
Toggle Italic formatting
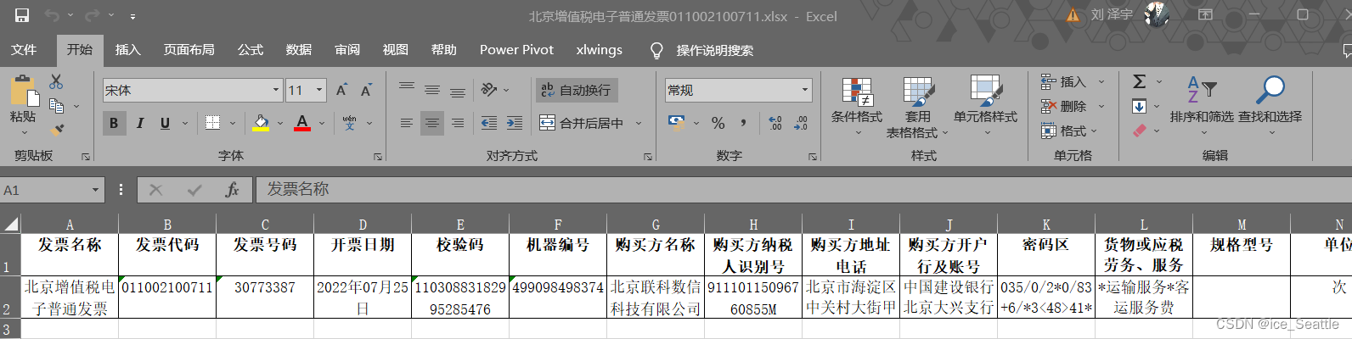pos(140,123)
